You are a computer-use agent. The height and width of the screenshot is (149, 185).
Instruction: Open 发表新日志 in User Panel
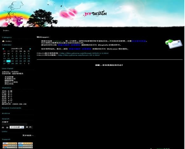click(x=10, y=78)
